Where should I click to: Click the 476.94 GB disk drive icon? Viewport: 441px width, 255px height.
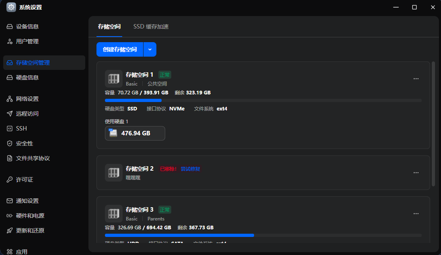[113, 133]
